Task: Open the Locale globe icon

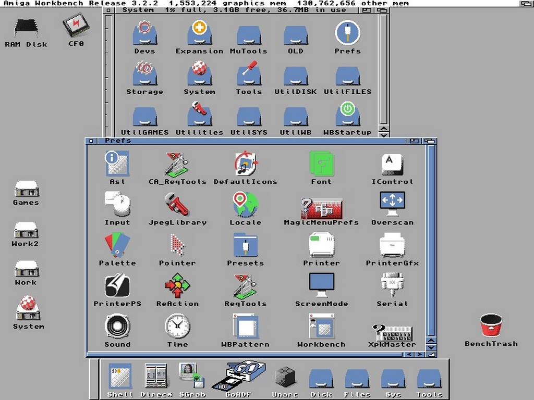Action: pyautogui.click(x=245, y=204)
